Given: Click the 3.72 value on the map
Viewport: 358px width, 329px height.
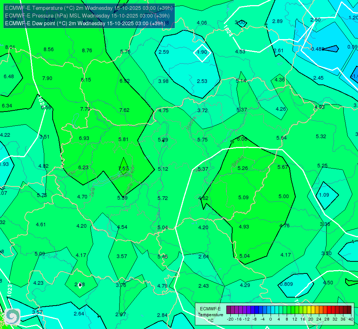Looking at the screenshot, I should click(x=203, y=110).
